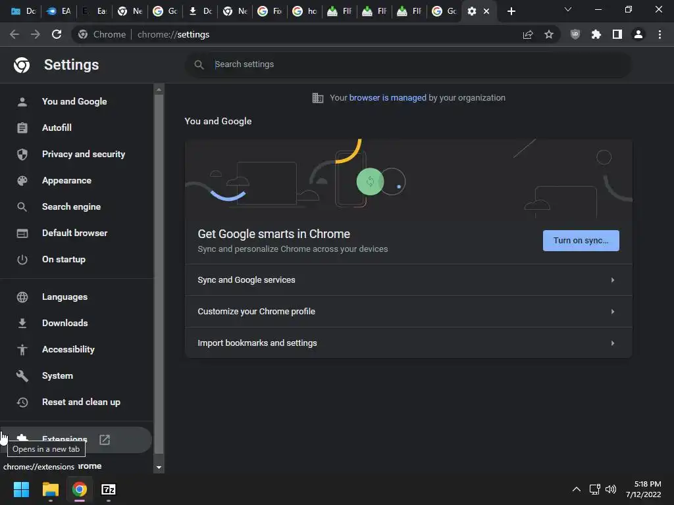
Task: Go forward with the forward arrow
Action: pos(36,34)
